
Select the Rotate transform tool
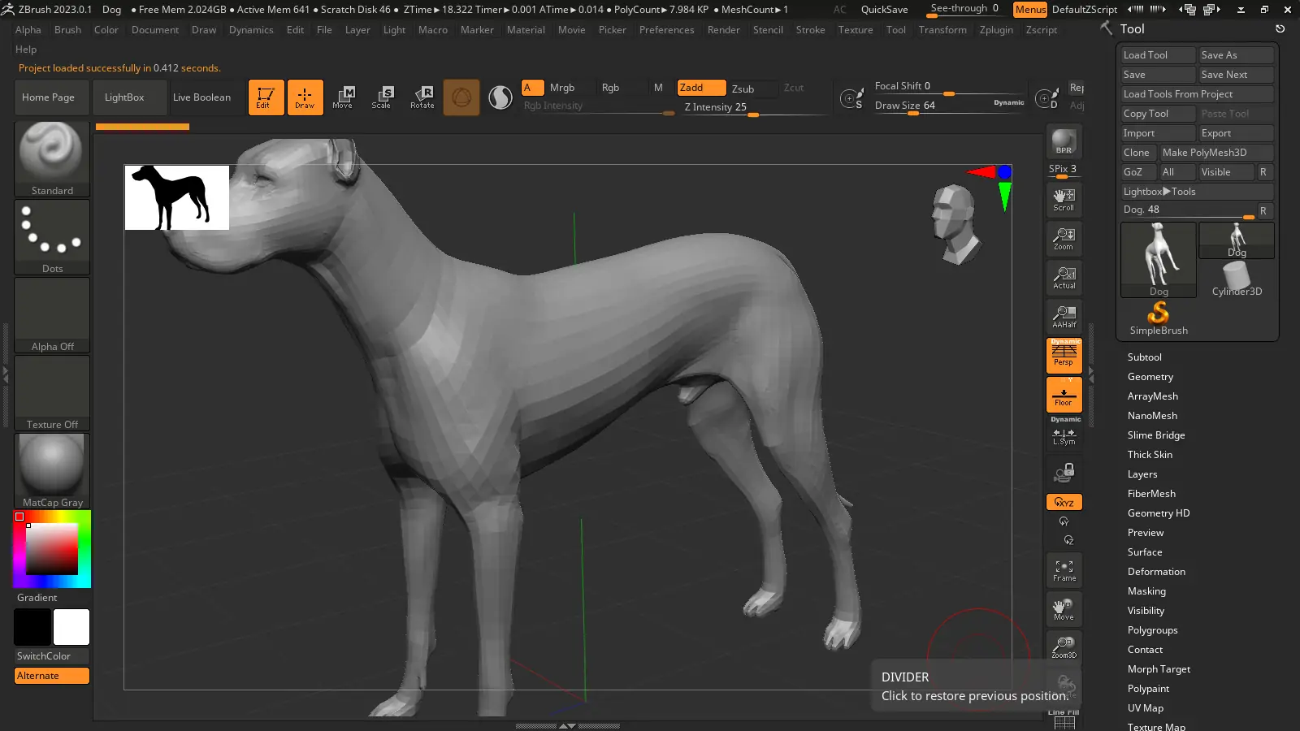coord(422,97)
